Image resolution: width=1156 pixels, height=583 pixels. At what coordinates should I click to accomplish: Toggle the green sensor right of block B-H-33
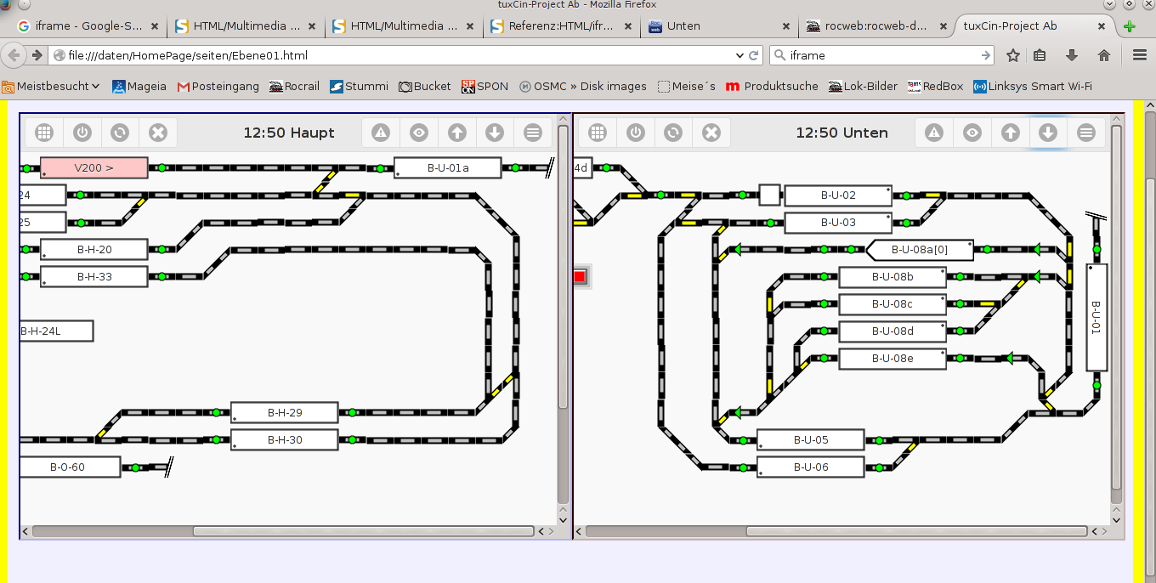pos(161,277)
